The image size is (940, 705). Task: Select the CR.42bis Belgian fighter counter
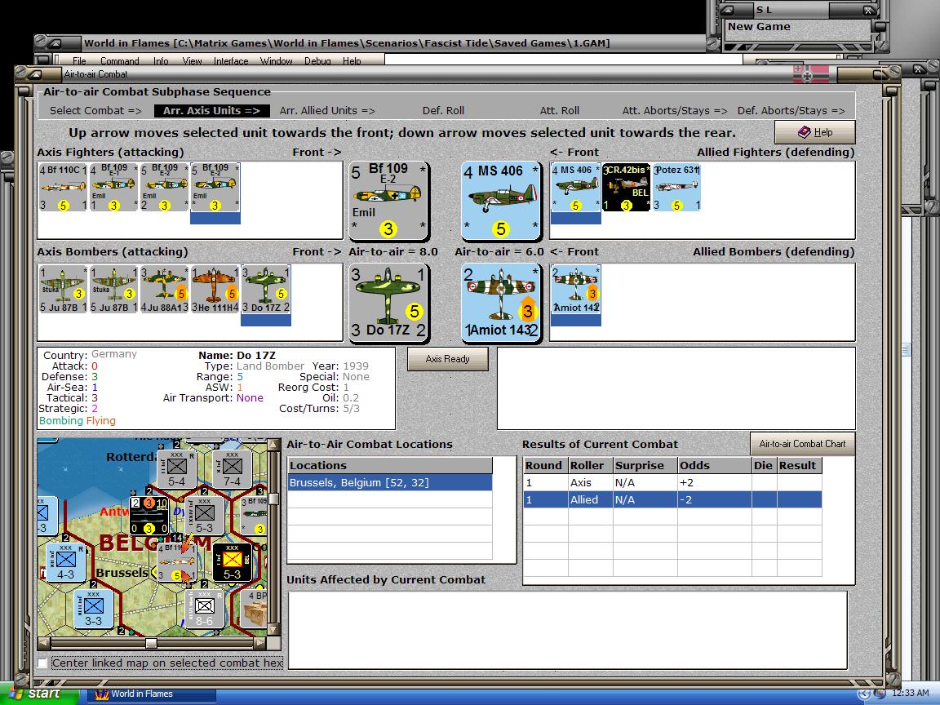click(x=627, y=188)
